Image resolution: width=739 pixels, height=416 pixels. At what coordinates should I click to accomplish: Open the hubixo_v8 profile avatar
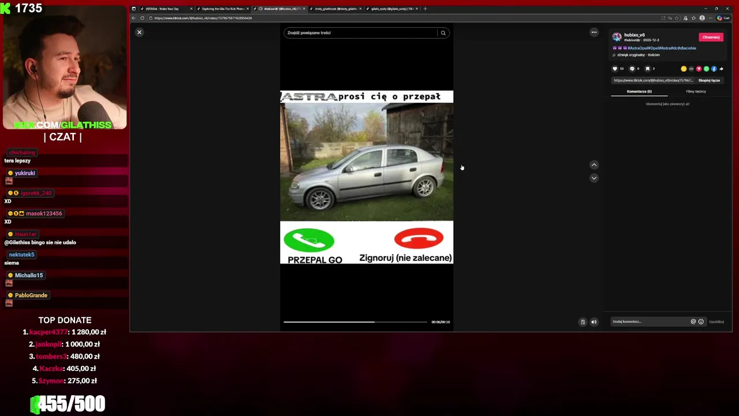click(617, 37)
